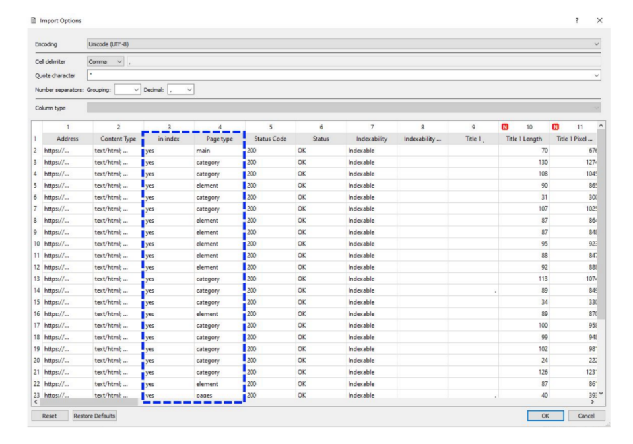Click the help question mark button

pyautogui.click(x=577, y=20)
